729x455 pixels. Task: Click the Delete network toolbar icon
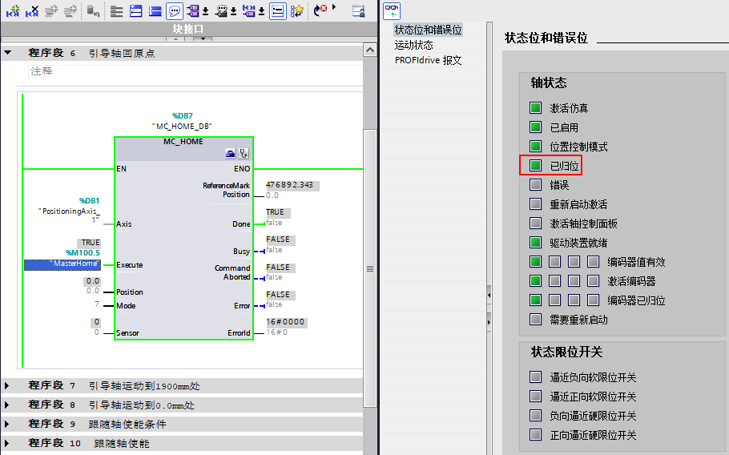click(x=32, y=10)
